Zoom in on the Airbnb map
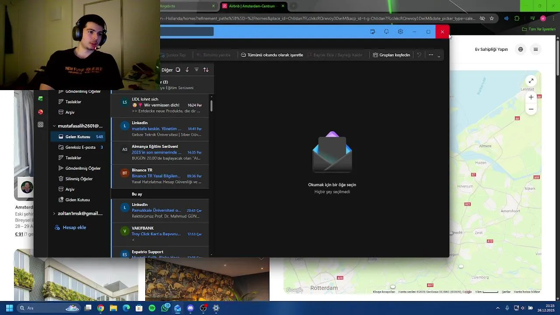 pos(531,97)
